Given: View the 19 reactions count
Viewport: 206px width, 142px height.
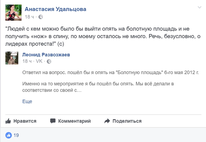Looking at the screenshot, I should click(x=16, y=135).
